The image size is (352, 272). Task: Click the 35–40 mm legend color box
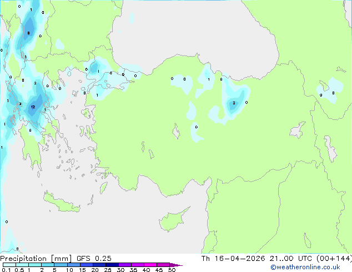click(x=138, y=265)
